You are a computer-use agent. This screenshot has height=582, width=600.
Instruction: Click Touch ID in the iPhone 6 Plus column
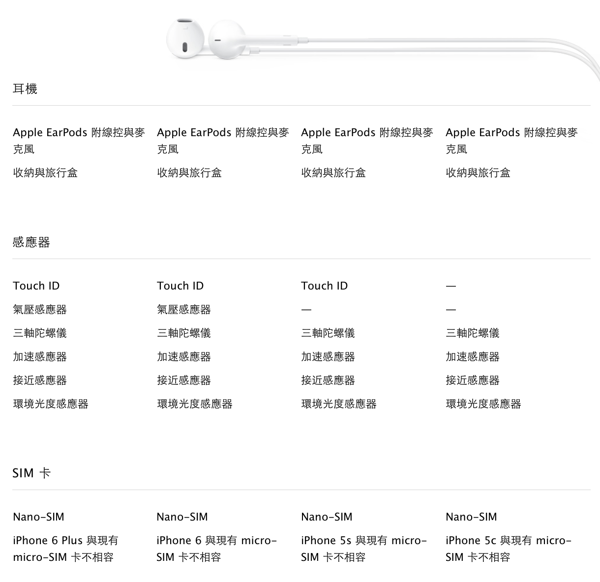[x=36, y=286]
